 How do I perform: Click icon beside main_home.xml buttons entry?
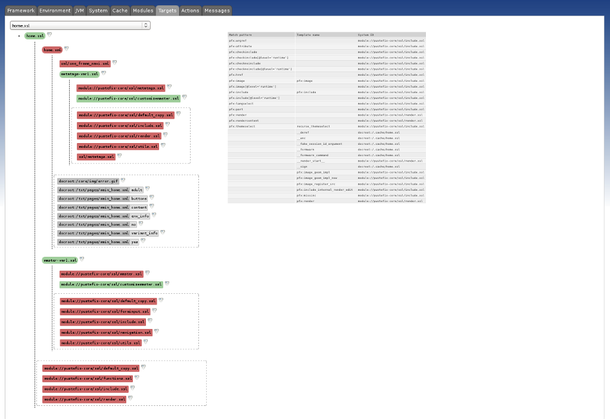(x=152, y=197)
